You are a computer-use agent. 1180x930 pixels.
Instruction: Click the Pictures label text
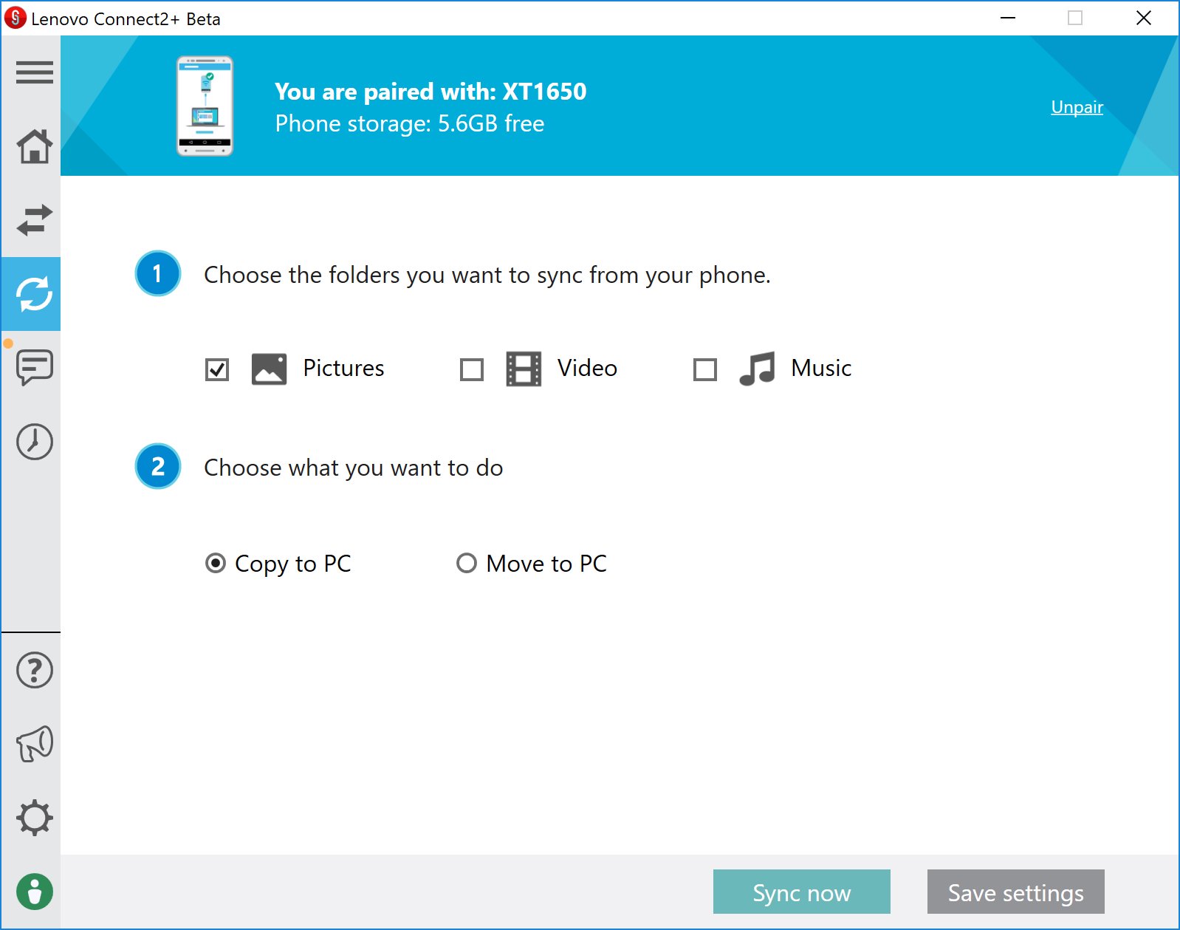click(x=343, y=368)
